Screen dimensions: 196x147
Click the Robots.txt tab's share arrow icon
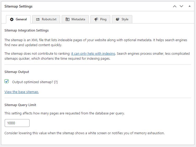(38, 19)
